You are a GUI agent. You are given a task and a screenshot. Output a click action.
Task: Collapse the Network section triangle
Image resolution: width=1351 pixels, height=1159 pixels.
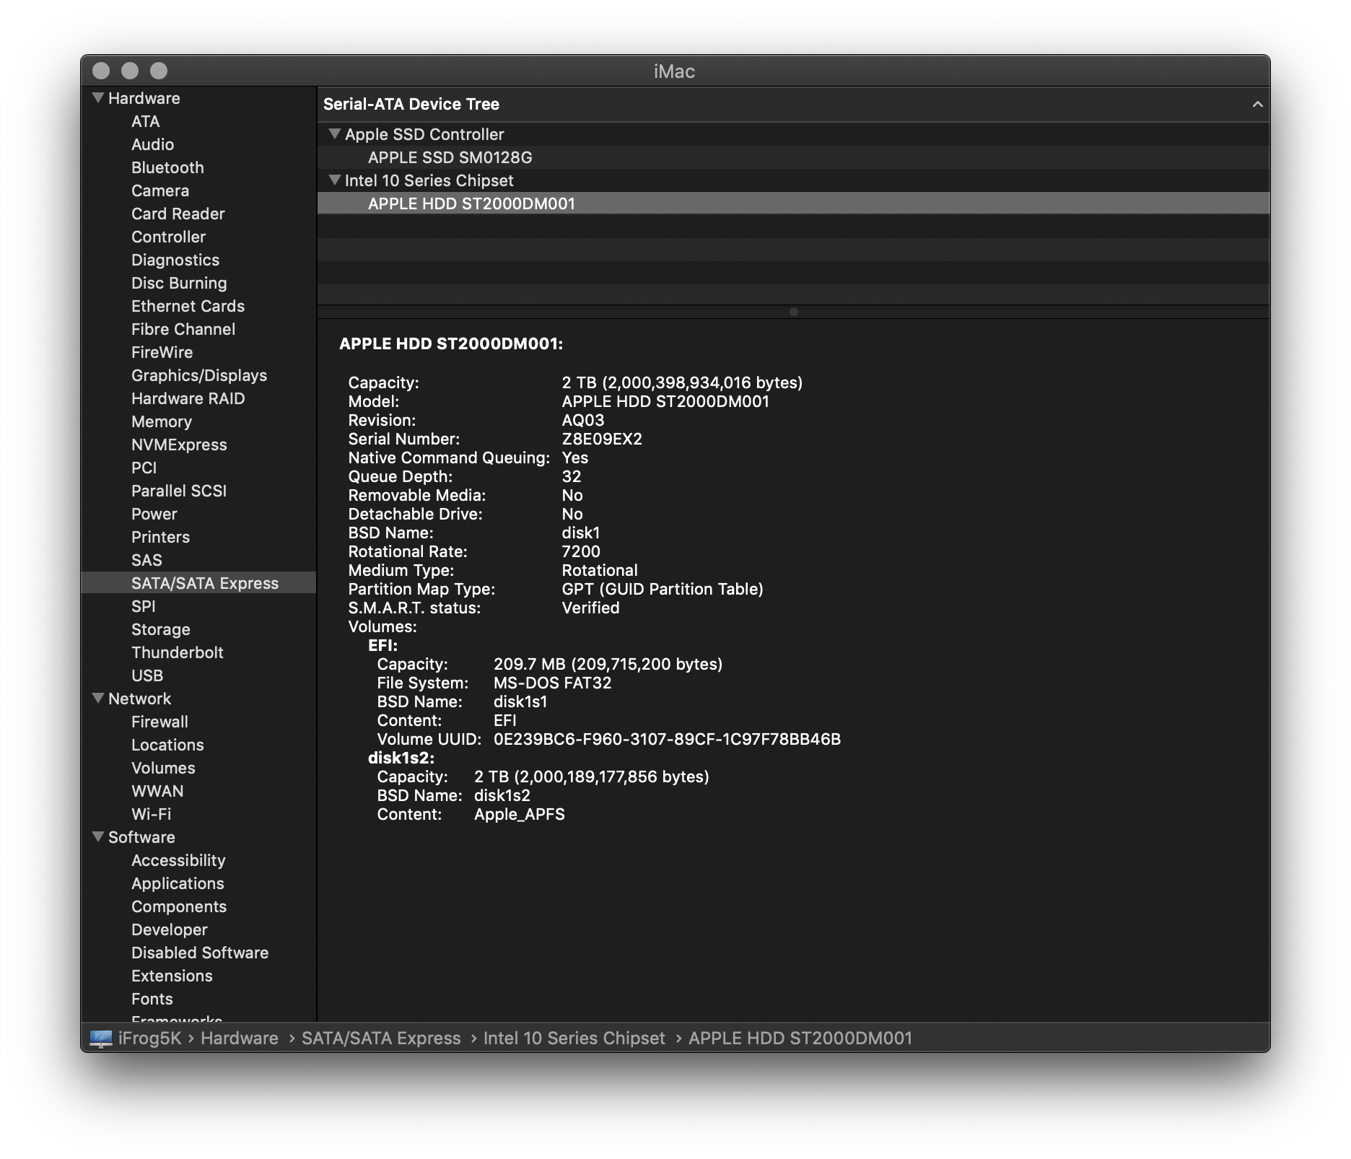98,698
